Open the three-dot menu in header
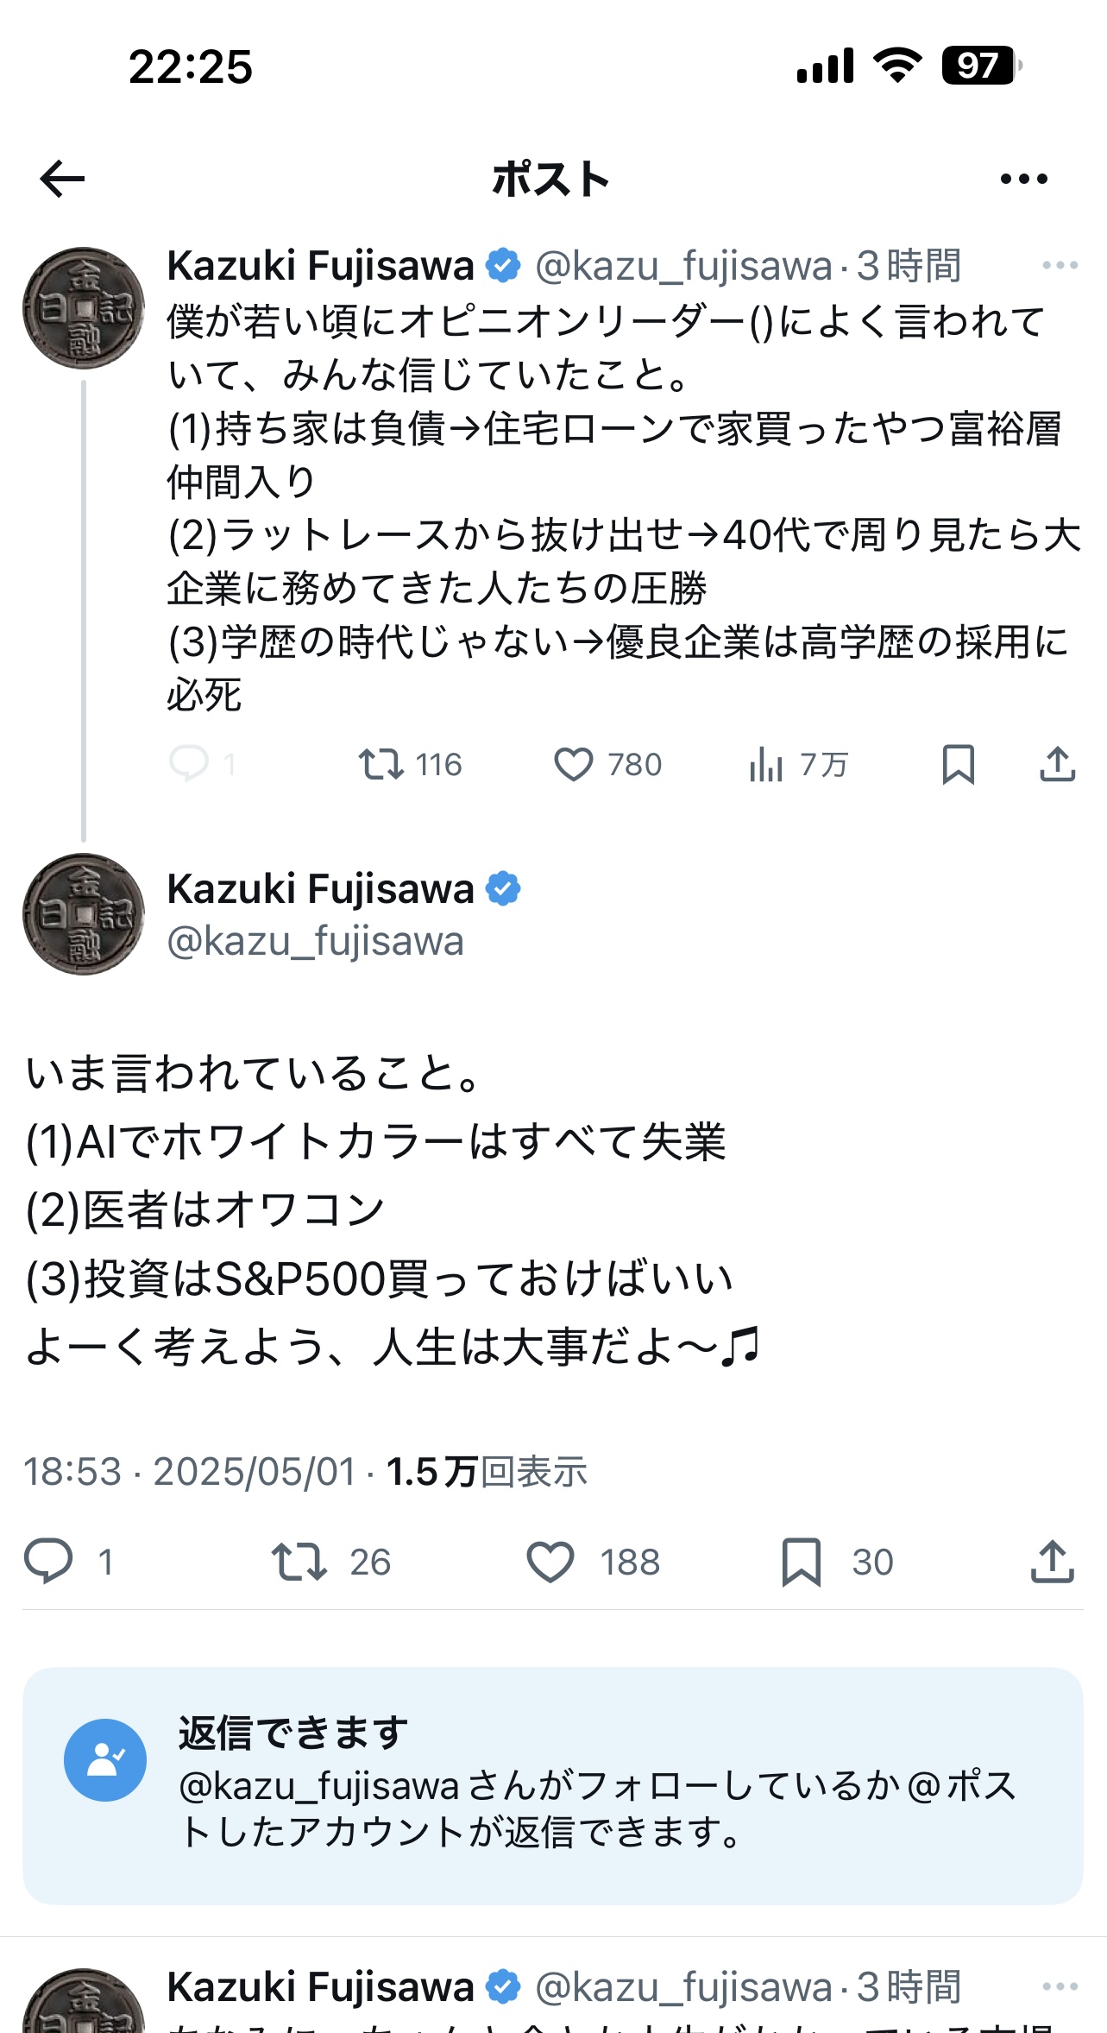This screenshot has height=2033, width=1107. click(1023, 179)
